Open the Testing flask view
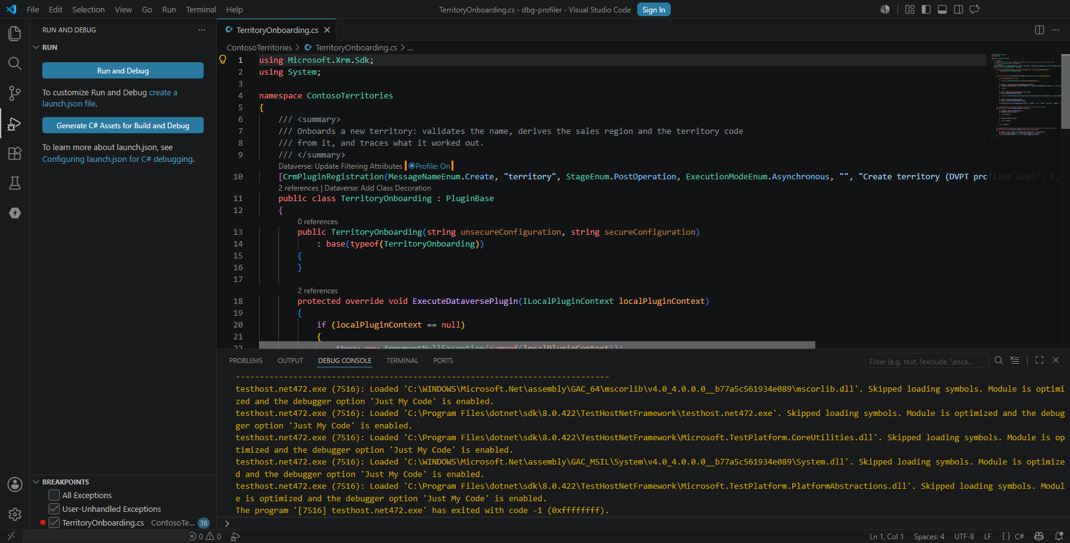Screen dimensions: 1070x543 coord(14,183)
